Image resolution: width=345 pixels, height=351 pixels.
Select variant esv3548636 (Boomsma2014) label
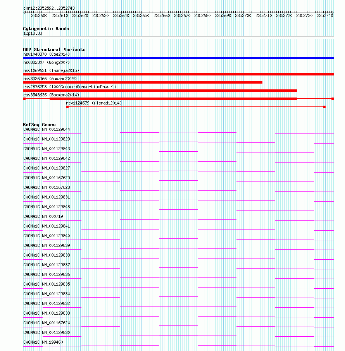tap(51, 95)
